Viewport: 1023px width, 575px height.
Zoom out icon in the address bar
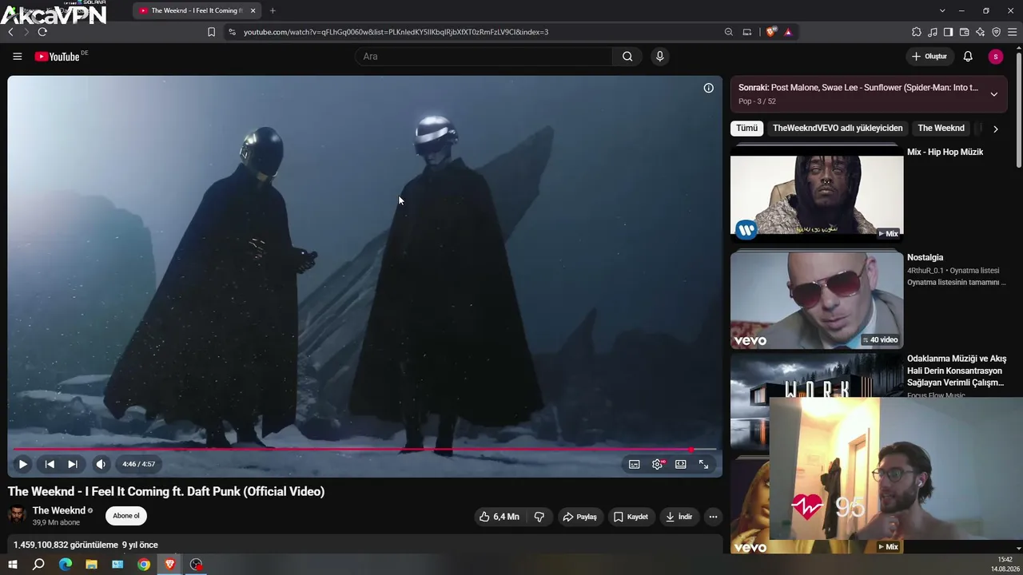[728, 32]
